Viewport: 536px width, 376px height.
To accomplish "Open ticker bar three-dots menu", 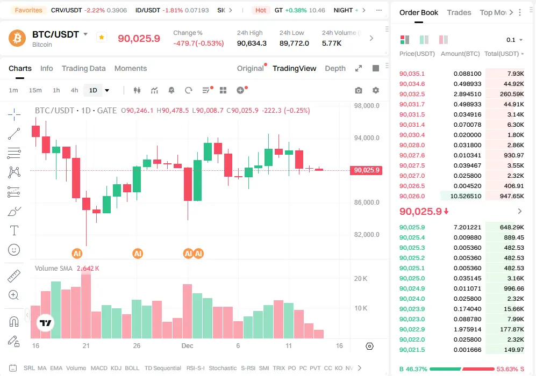I will point(379,10).
